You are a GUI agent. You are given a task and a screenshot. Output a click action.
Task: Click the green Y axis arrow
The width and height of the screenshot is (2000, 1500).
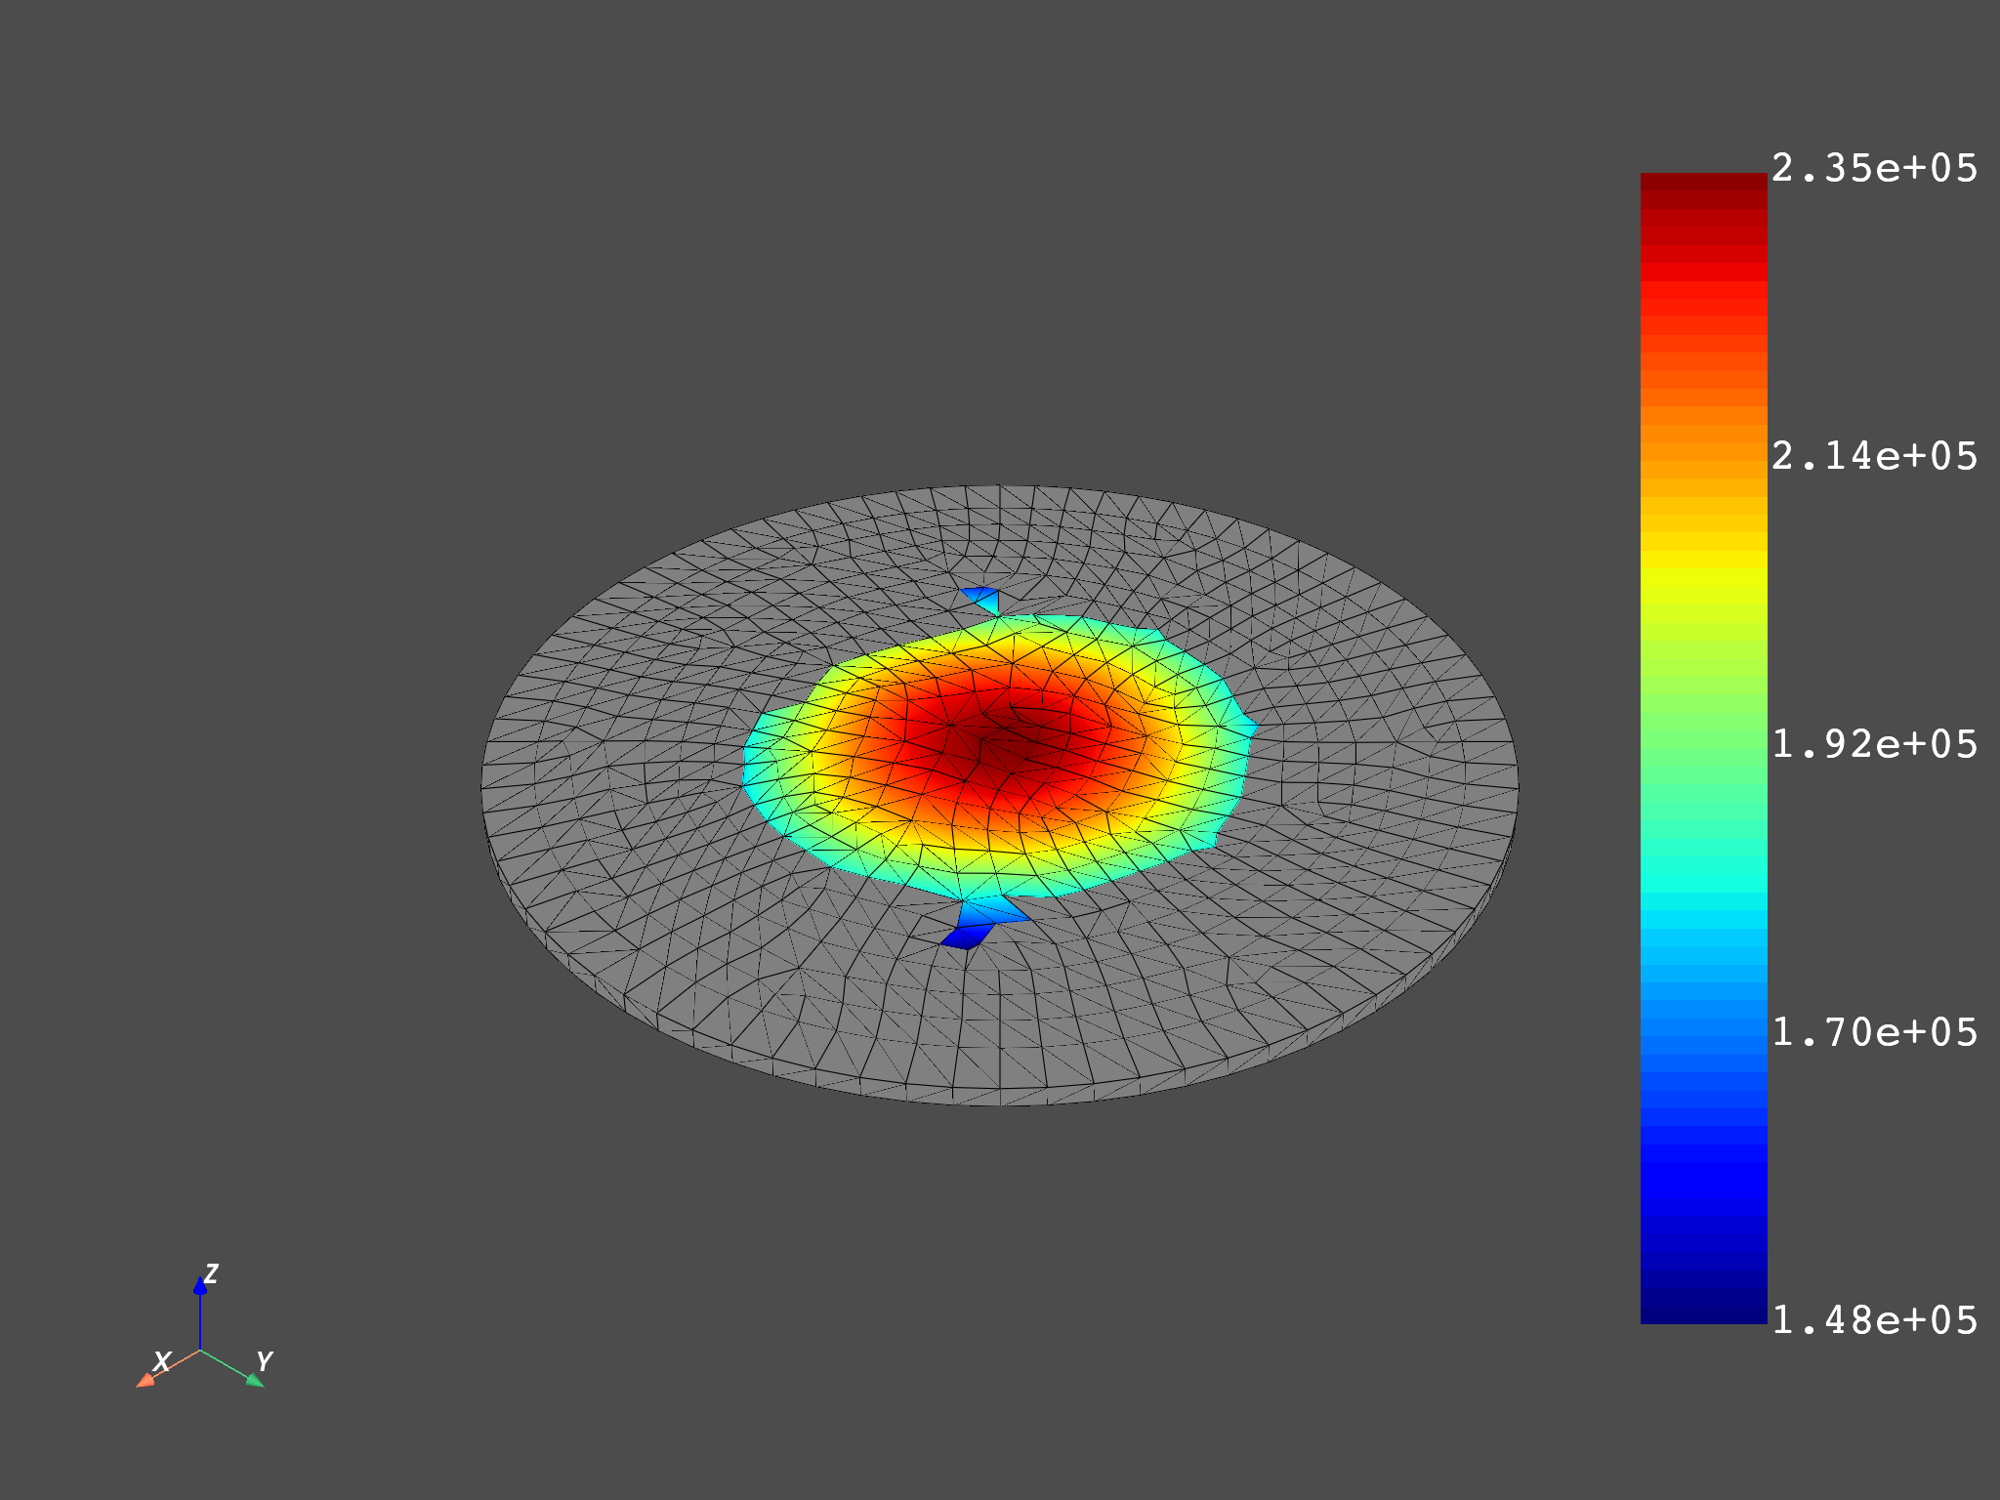[x=232, y=1367]
